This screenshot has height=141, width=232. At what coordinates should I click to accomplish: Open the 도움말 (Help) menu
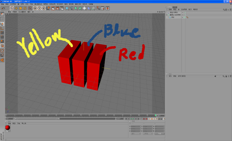(91, 4)
